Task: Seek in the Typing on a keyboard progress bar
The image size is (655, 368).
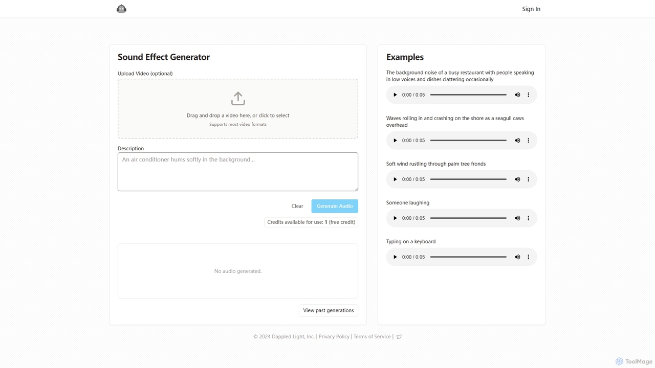Action: tap(468, 257)
